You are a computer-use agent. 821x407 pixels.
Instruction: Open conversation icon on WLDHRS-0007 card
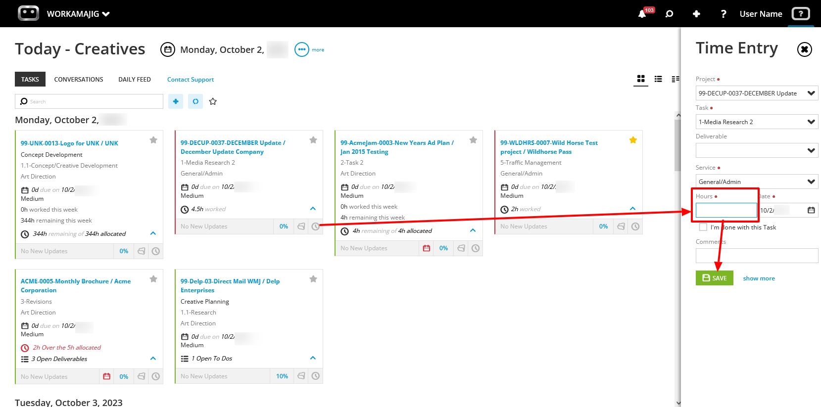click(x=621, y=226)
